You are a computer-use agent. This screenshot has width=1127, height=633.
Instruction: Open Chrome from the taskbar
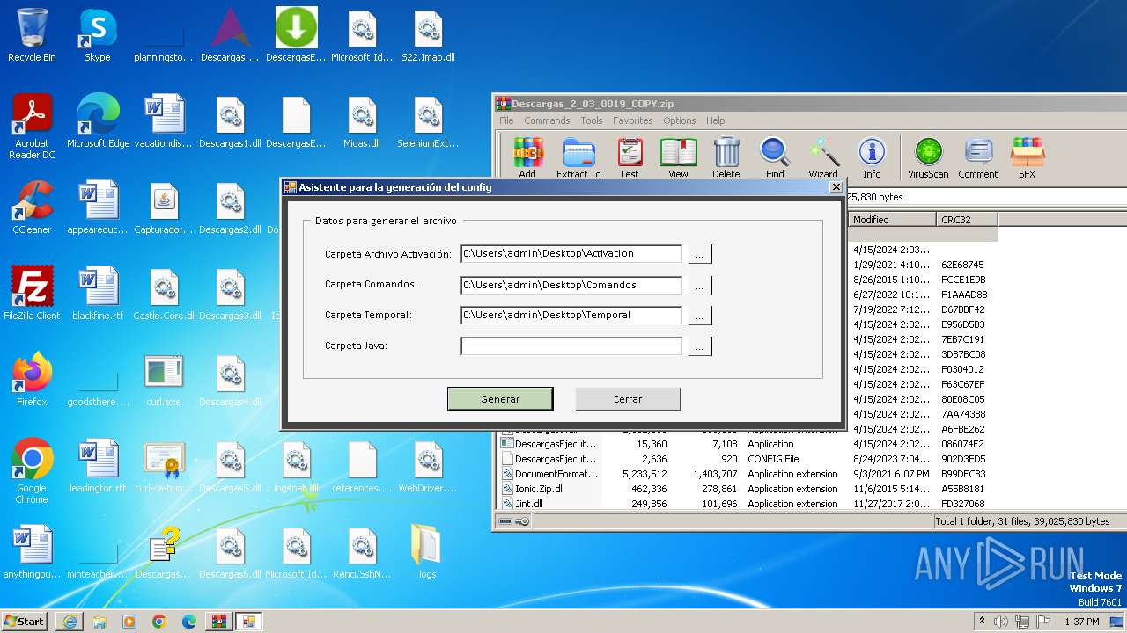click(158, 622)
